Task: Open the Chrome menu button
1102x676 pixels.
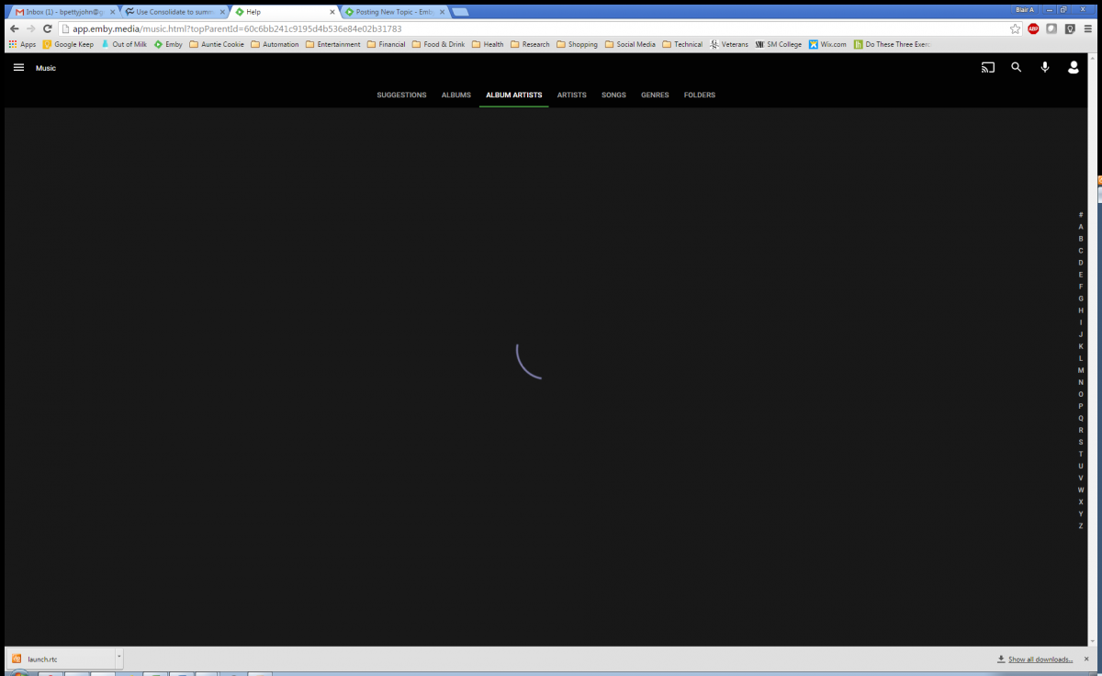Action: coord(1088,28)
